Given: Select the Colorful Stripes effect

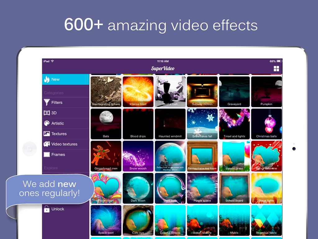Looking at the screenshot, I should (170, 220).
